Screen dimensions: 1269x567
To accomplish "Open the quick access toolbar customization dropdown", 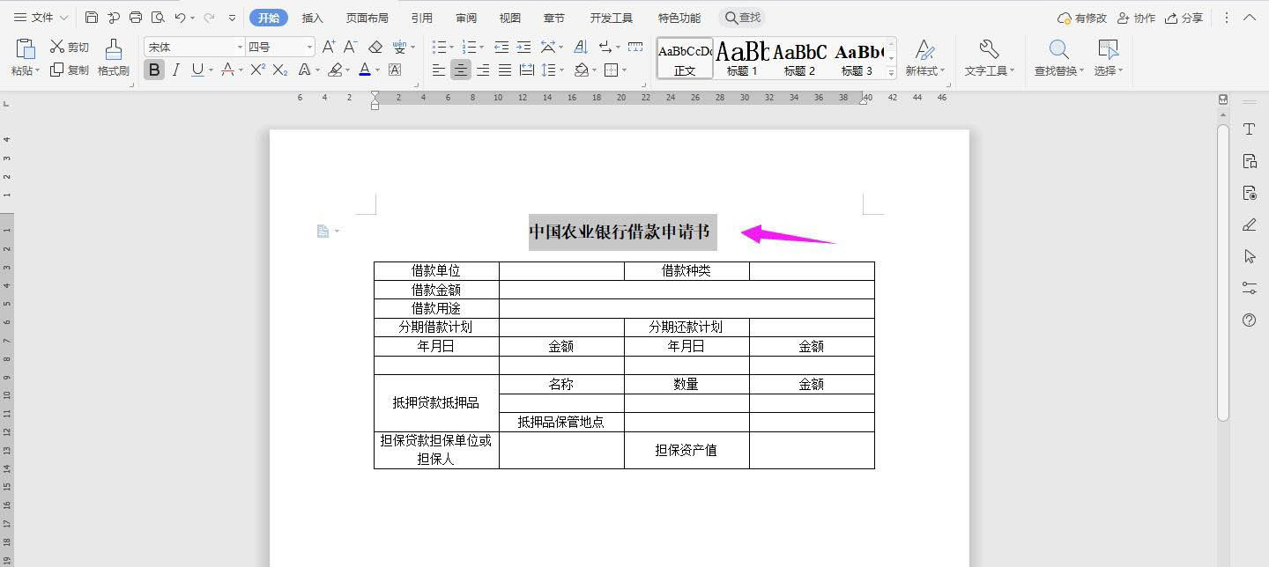I will [x=233, y=18].
